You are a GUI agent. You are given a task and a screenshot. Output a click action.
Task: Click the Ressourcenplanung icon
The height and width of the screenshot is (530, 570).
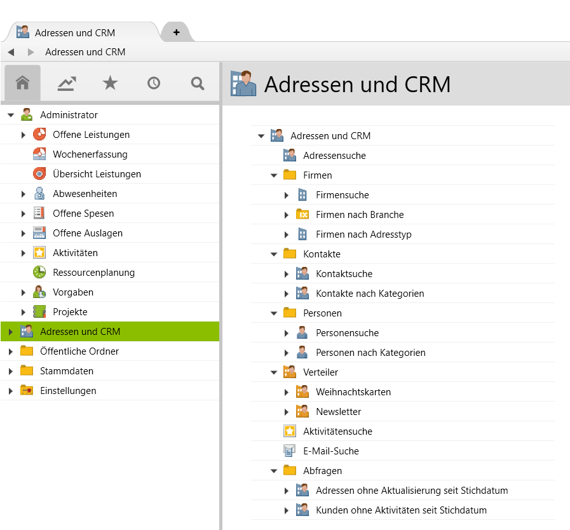coord(39,272)
